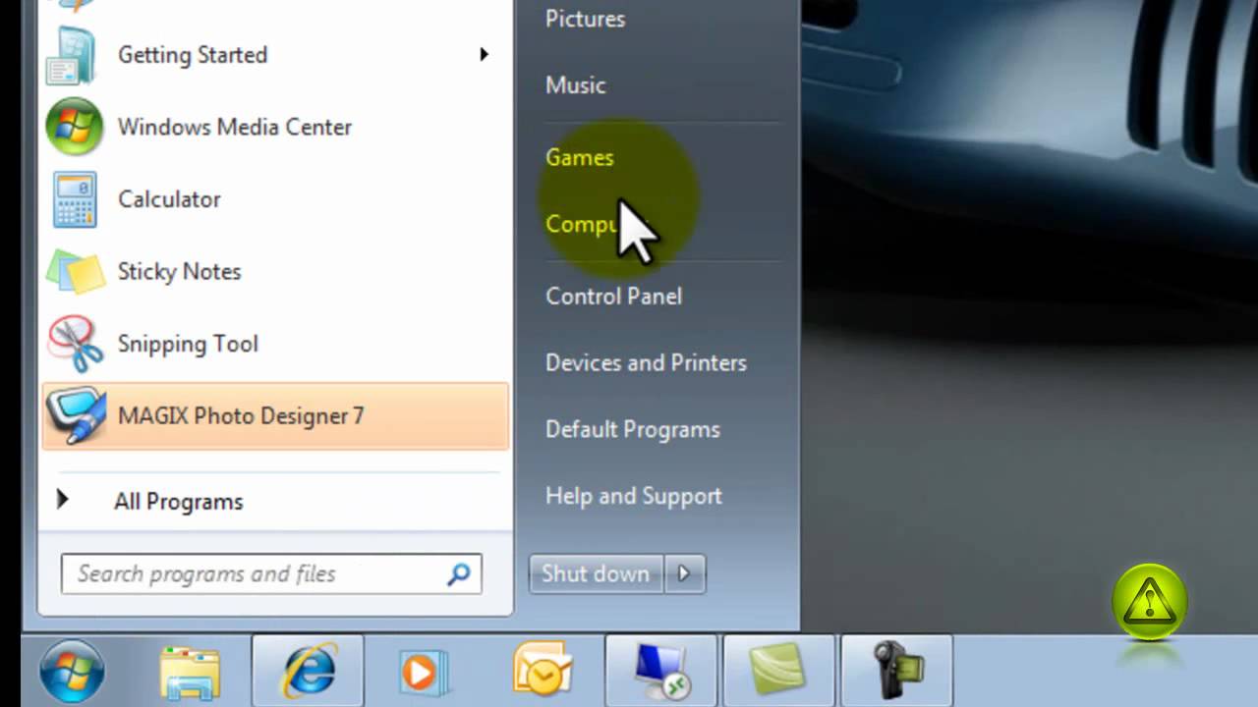The width and height of the screenshot is (1258, 707).
Task: Select the Snipping Tool label
Action: [188, 344]
